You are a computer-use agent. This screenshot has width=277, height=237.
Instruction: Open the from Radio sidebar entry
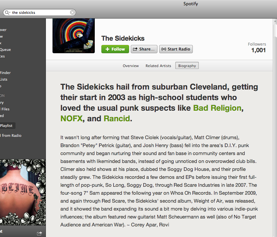point(11,136)
